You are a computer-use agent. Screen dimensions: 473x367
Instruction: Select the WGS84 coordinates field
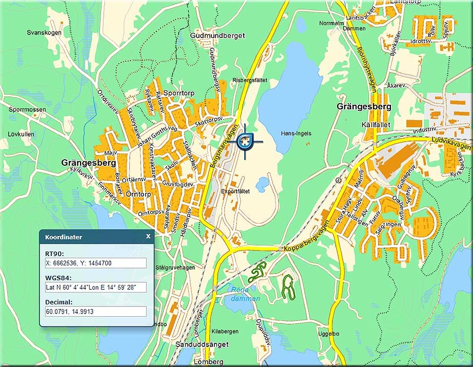click(96, 287)
